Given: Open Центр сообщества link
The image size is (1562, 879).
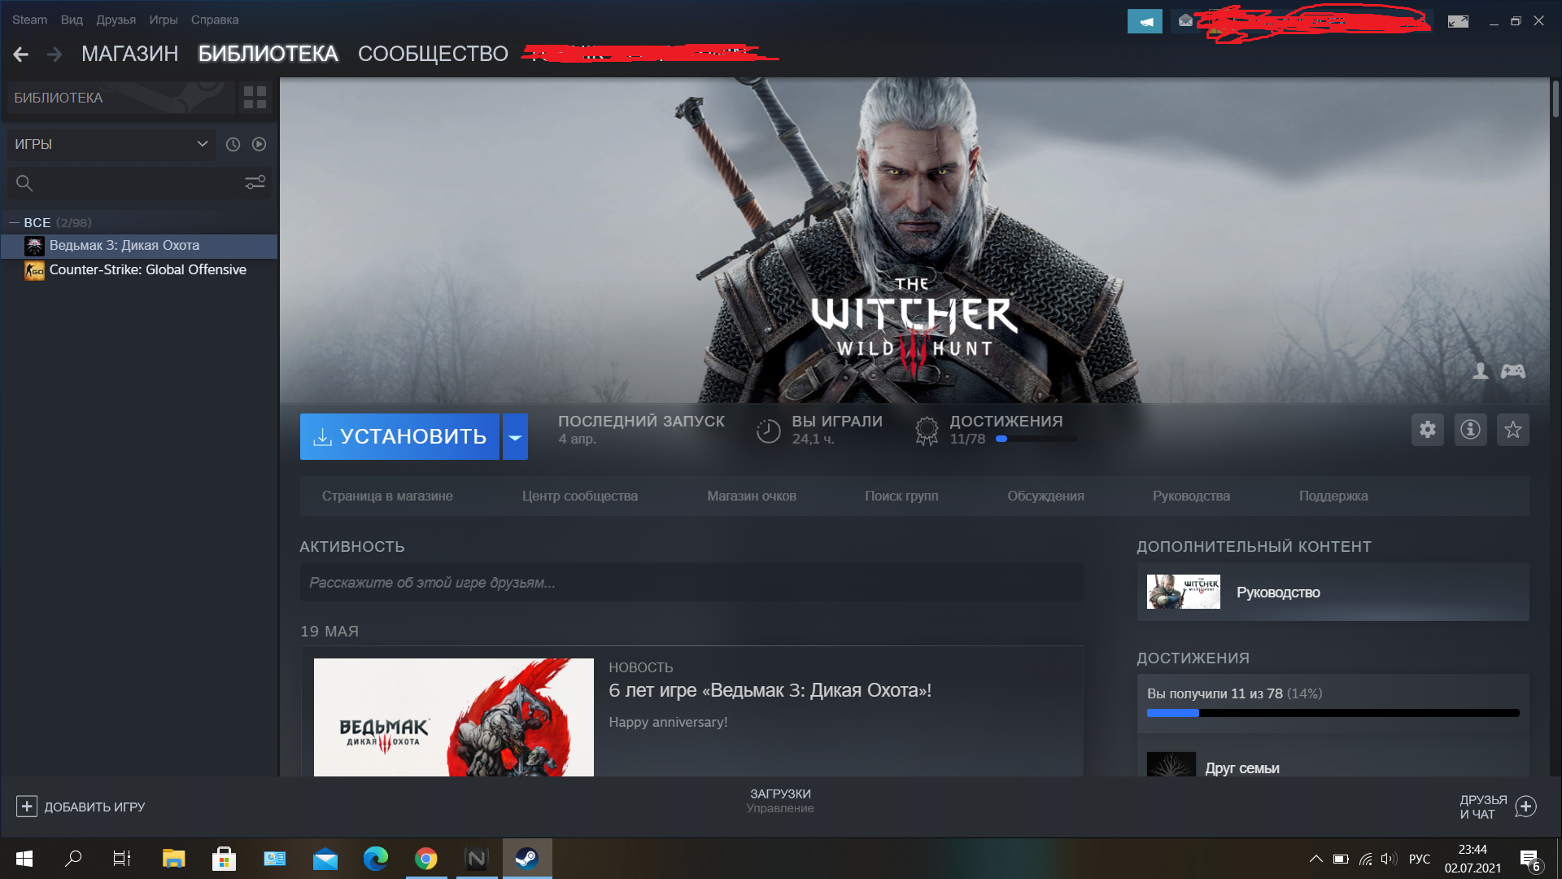Looking at the screenshot, I should coord(580,496).
